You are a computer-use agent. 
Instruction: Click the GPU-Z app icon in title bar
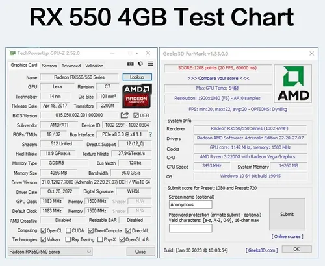tap(12, 53)
